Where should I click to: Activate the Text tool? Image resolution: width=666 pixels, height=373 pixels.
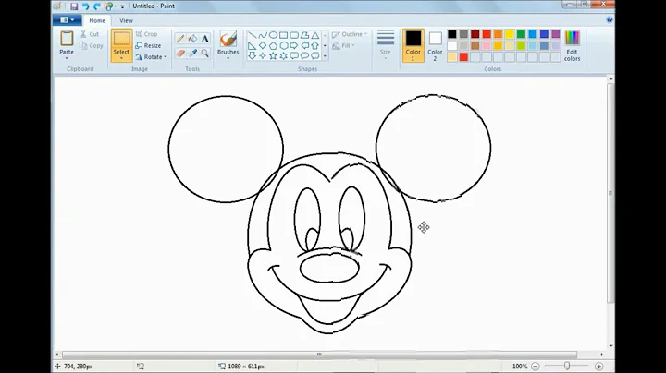pos(205,39)
